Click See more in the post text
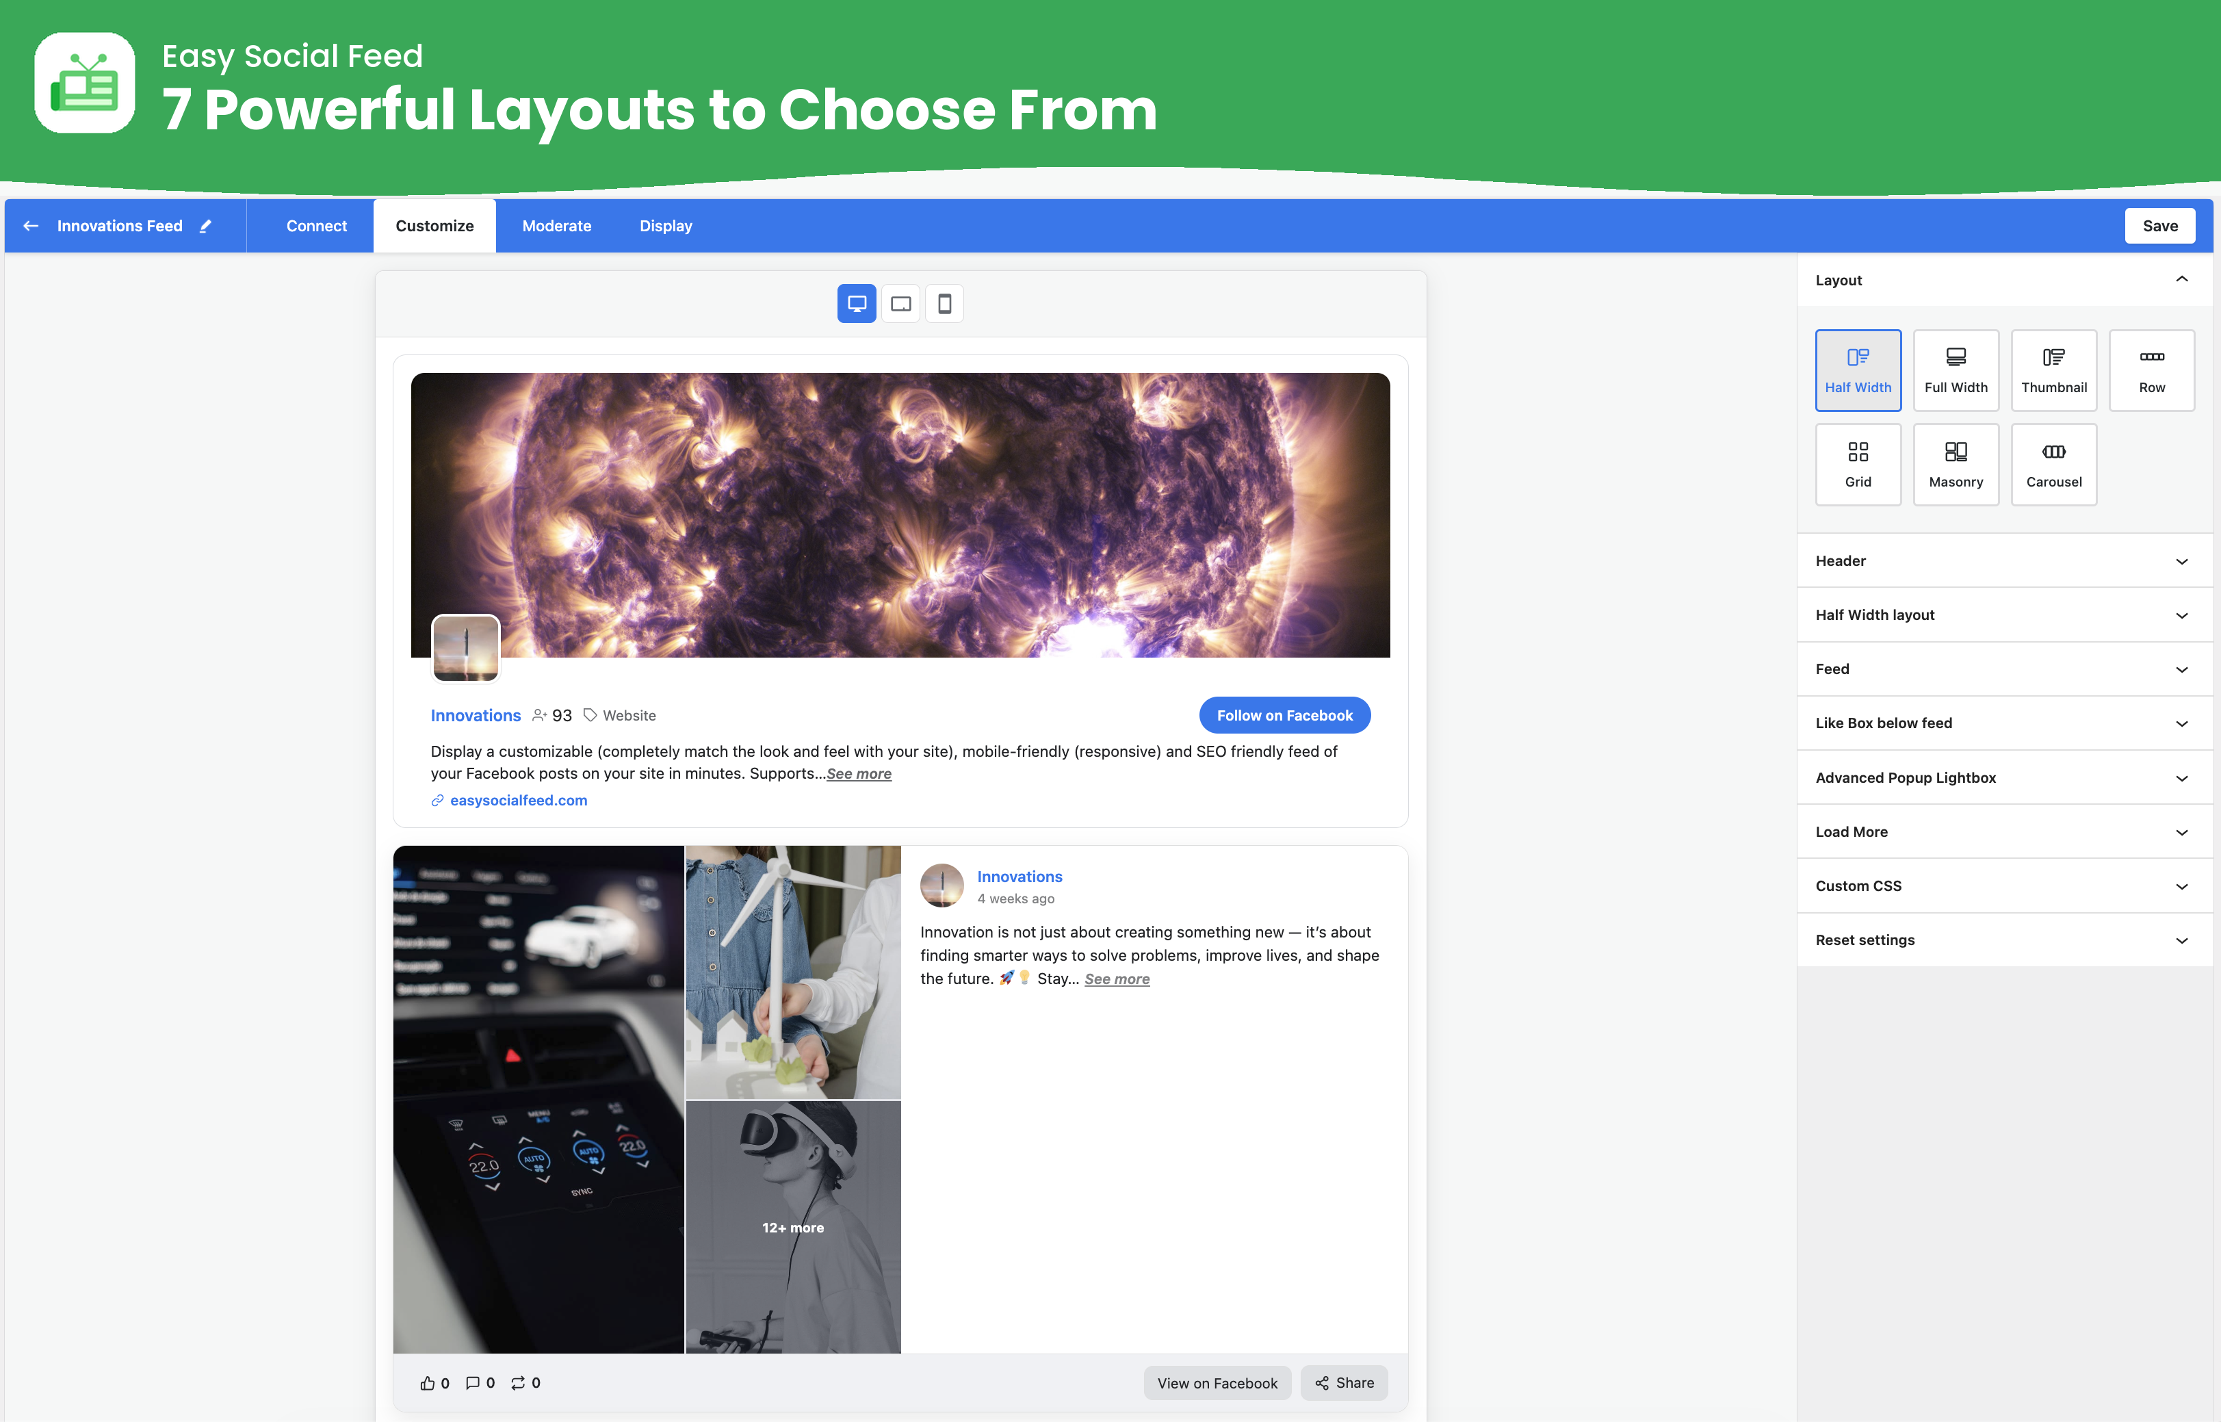Viewport: 2221px width, 1422px height. coord(1117,979)
